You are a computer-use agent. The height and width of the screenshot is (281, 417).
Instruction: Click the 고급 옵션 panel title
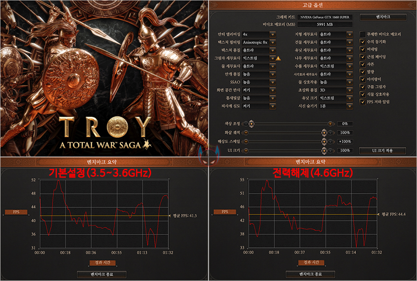pyautogui.click(x=312, y=5)
